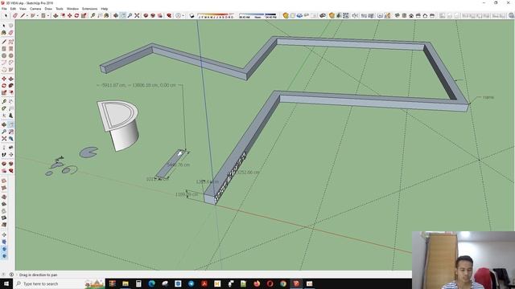
Task: Activate the Move tool in top toolbar
Action: pos(70,15)
